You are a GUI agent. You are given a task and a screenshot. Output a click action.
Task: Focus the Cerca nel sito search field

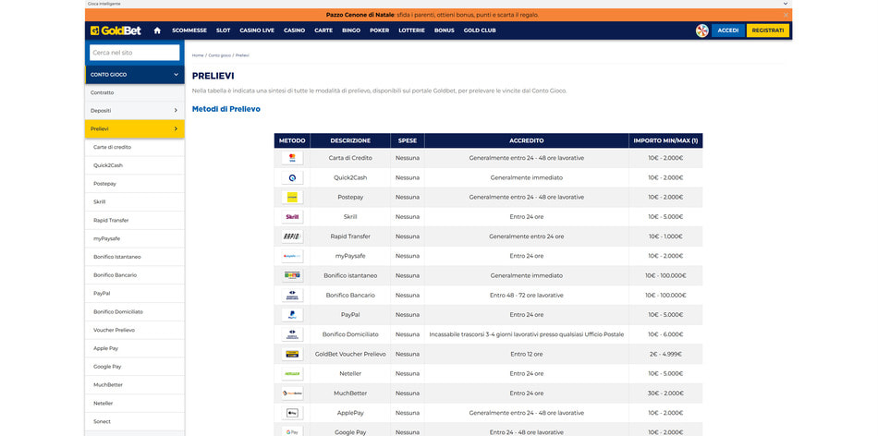(134, 53)
